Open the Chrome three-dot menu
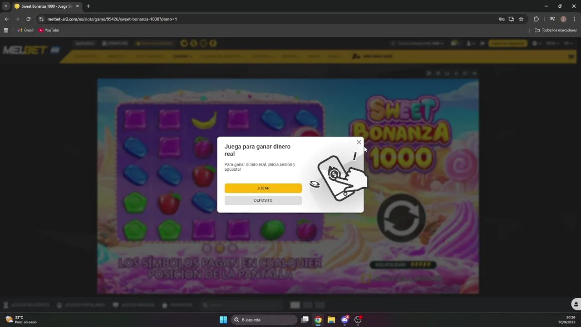Viewport: 581px width, 327px height. coord(574,19)
